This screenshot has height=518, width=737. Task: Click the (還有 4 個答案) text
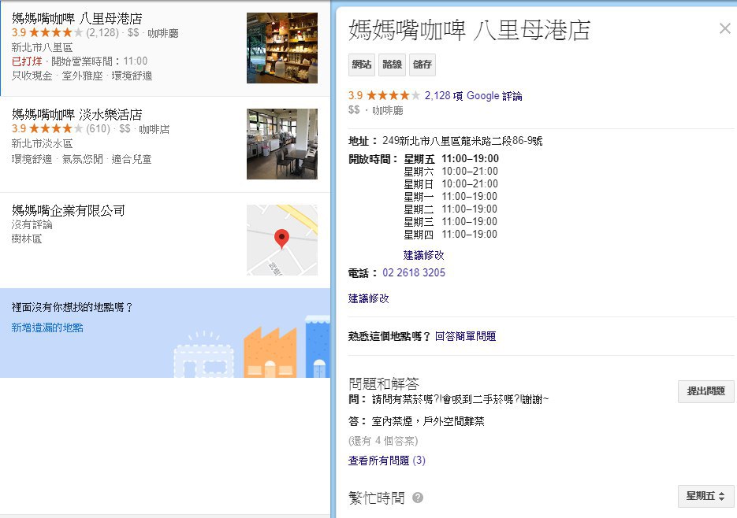coord(383,441)
